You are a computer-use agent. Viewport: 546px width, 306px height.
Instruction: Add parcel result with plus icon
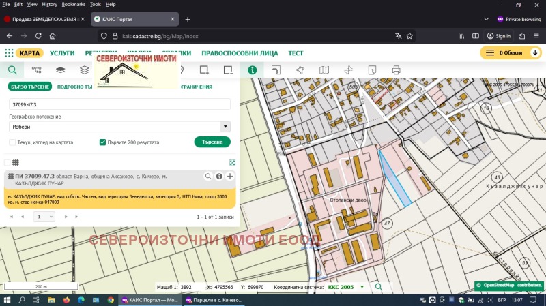(x=230, y=177)
